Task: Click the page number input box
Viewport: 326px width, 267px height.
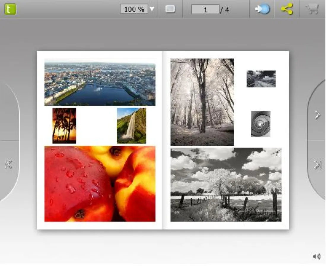Action: (205, 9)
